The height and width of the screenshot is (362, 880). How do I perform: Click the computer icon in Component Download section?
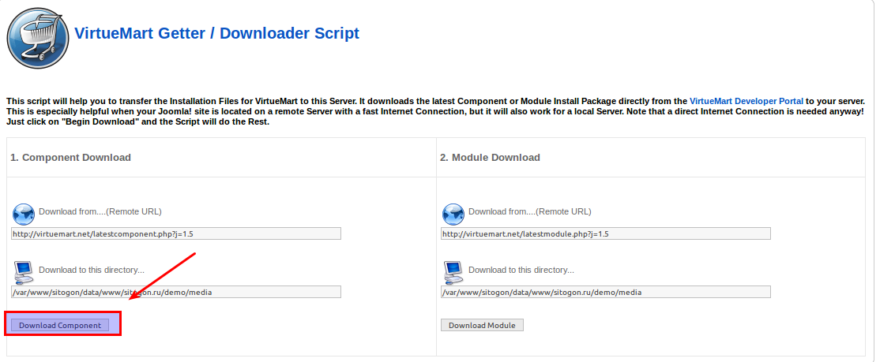coord(24,272)
